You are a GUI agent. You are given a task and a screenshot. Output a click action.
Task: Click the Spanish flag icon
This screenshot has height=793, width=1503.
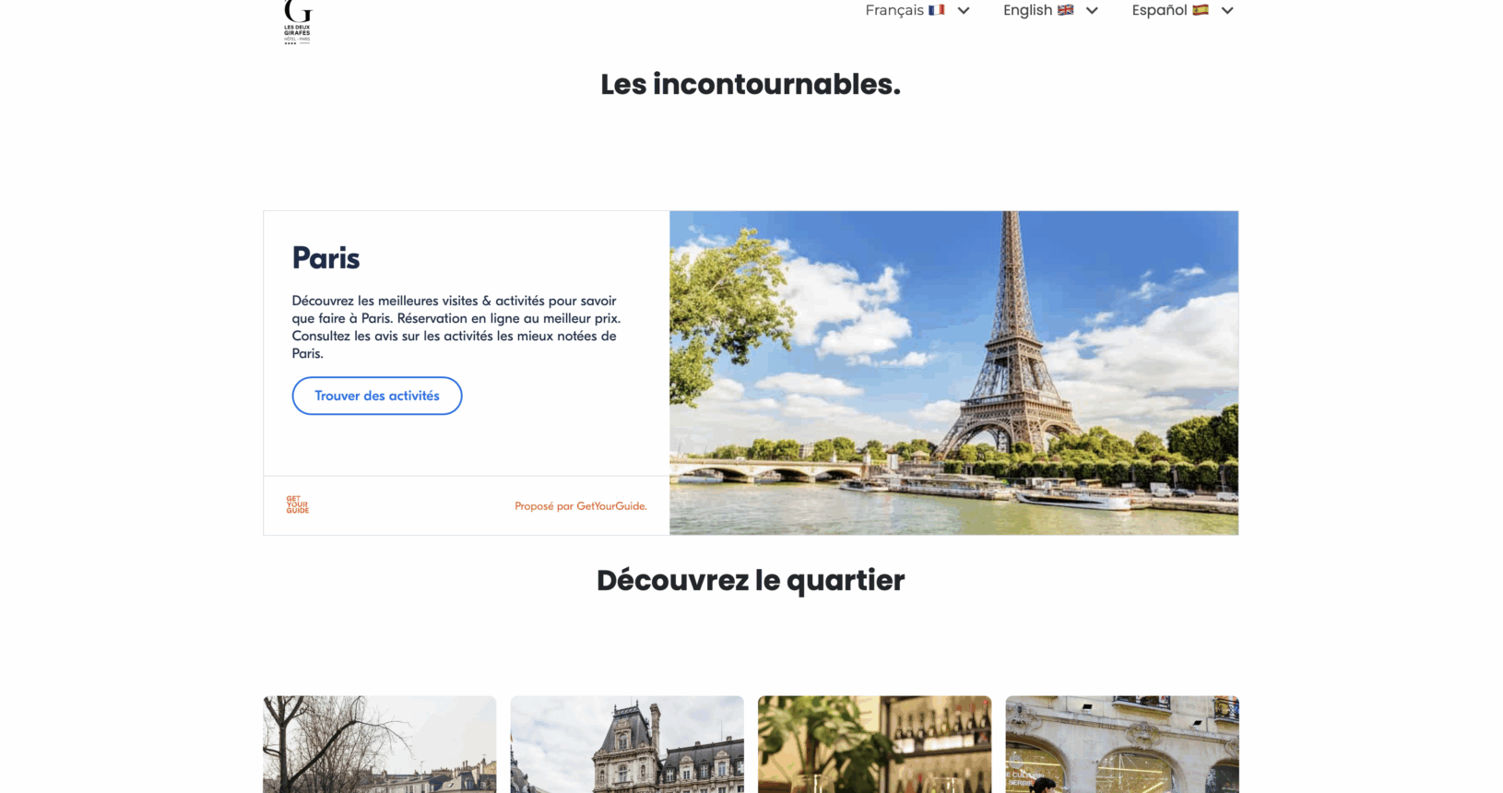1201,10
